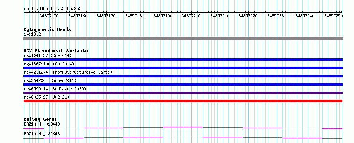Click ruler position 34857200
Viewport: 354px width, 143px height.
(x=191, y=16)
